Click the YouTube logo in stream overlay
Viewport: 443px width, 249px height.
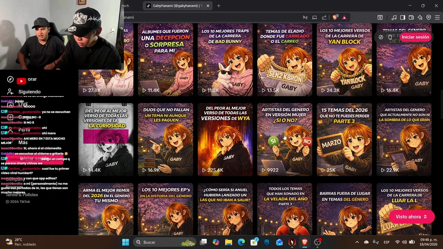pos(21,81)
